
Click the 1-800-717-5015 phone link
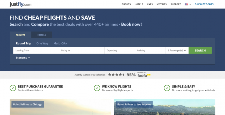[x=204, y=4]
